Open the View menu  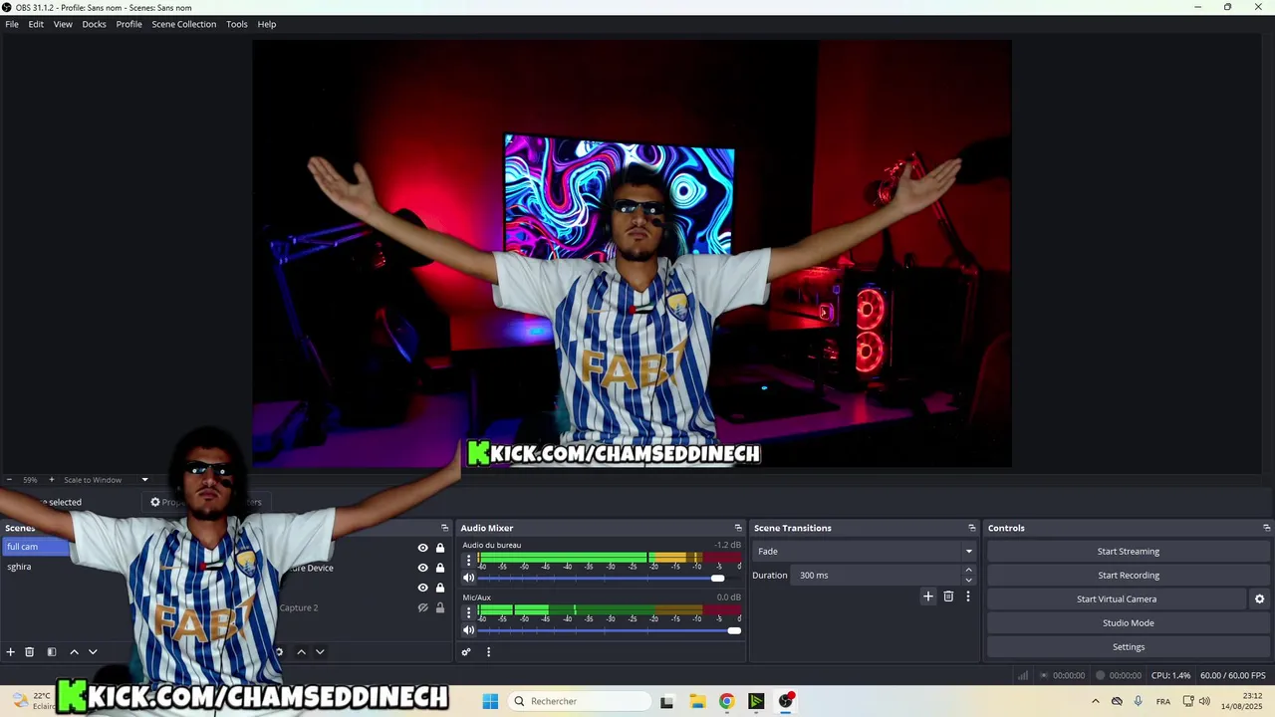[63, 24]
